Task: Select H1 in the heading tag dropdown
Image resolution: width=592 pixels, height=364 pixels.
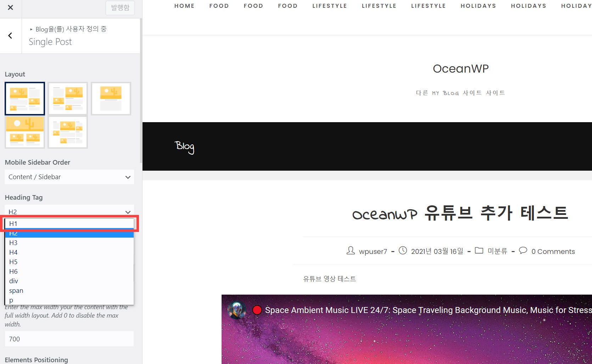Action: click(13, 223)
